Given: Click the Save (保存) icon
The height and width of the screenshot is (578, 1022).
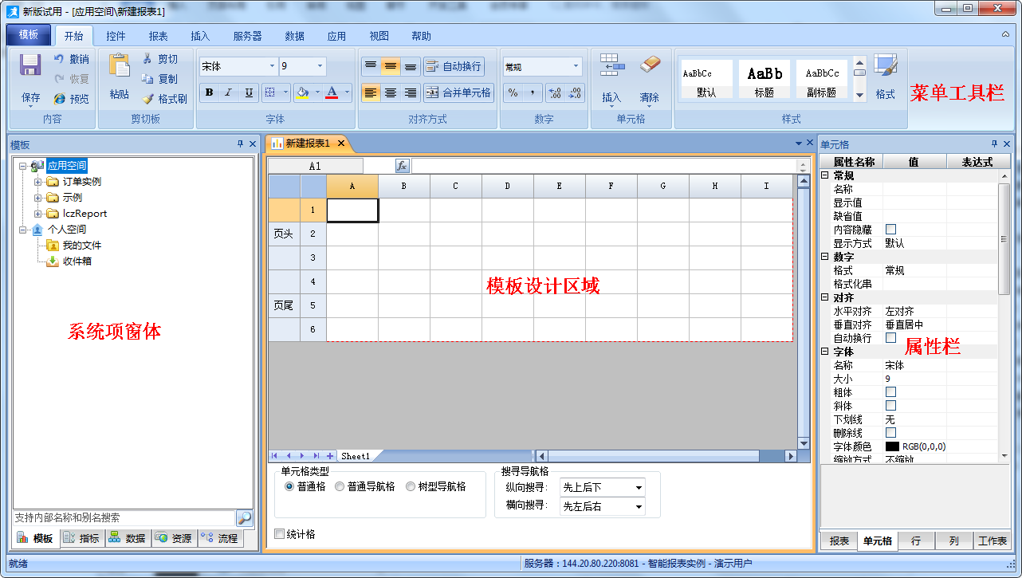Looking at the screenshot, I should tap(30, 67).
